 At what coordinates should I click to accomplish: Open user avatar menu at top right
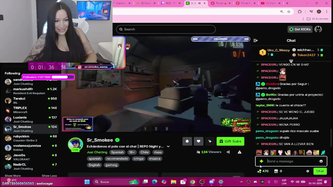[318, 29]
